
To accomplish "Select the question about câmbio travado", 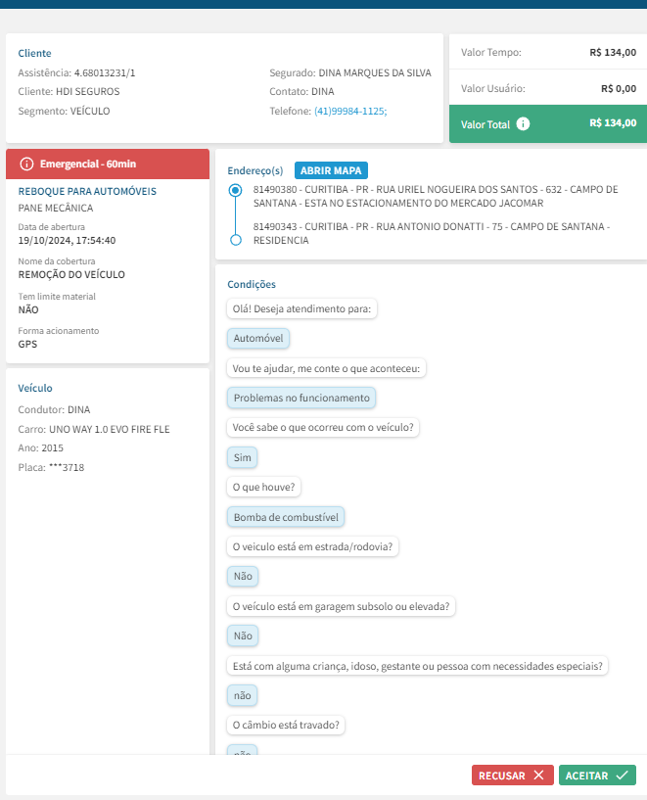I will (x=287, y=726).
